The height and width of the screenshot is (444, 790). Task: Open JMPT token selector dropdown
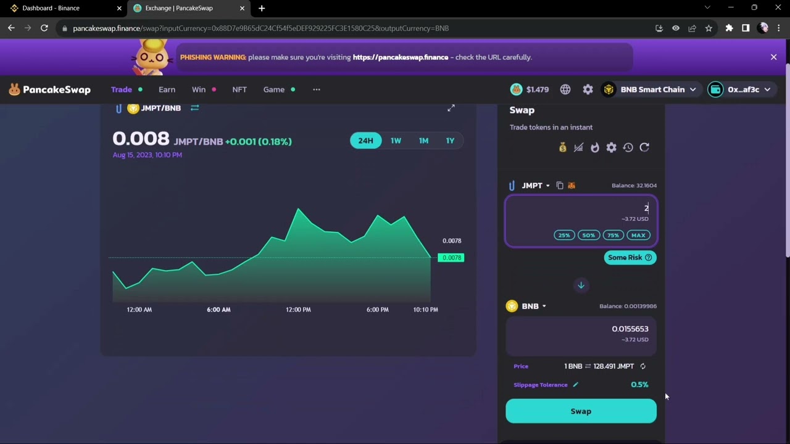pyautogui.click(x=528, y=185)
